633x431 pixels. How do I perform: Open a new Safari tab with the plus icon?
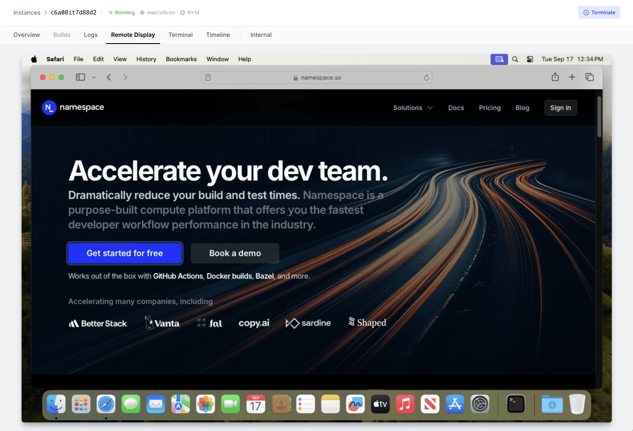pos(572,77)
